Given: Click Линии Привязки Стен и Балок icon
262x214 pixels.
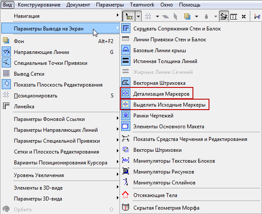Looking at the screenshot, I should (126, 39).
